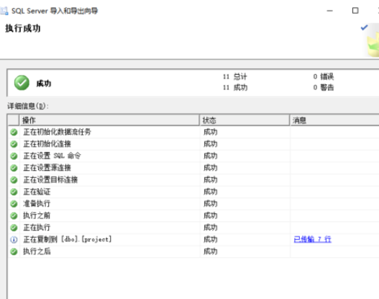379x299 pixels.
Task: Select the 准备执行 row text
Action: tap(37, 204)
